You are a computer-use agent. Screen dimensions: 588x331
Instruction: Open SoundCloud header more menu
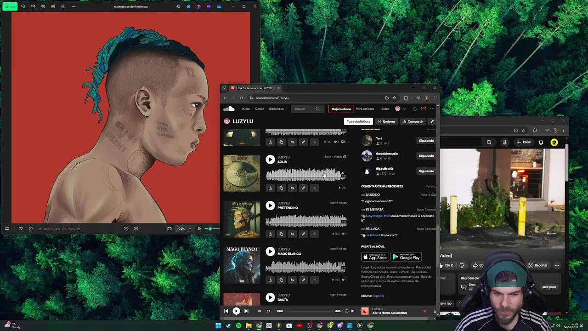pos(432,109)
